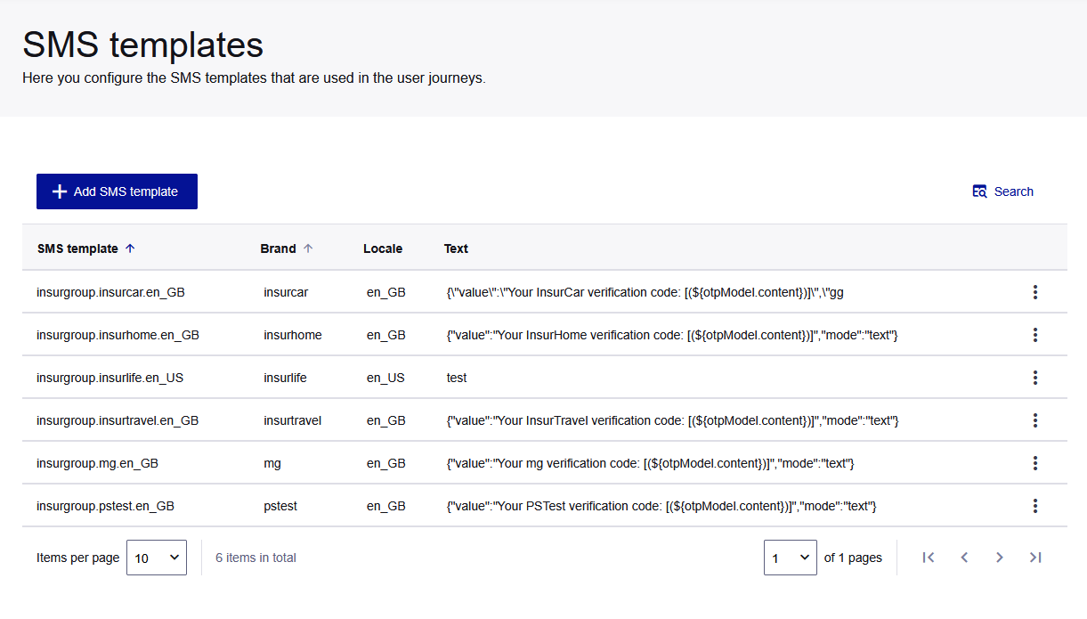Image resolution: width=1087 pixels, height=619 pixels.
Task: Open the actions menu for insurgroup.insurcar.en_GB
Action: [1035, 292]
